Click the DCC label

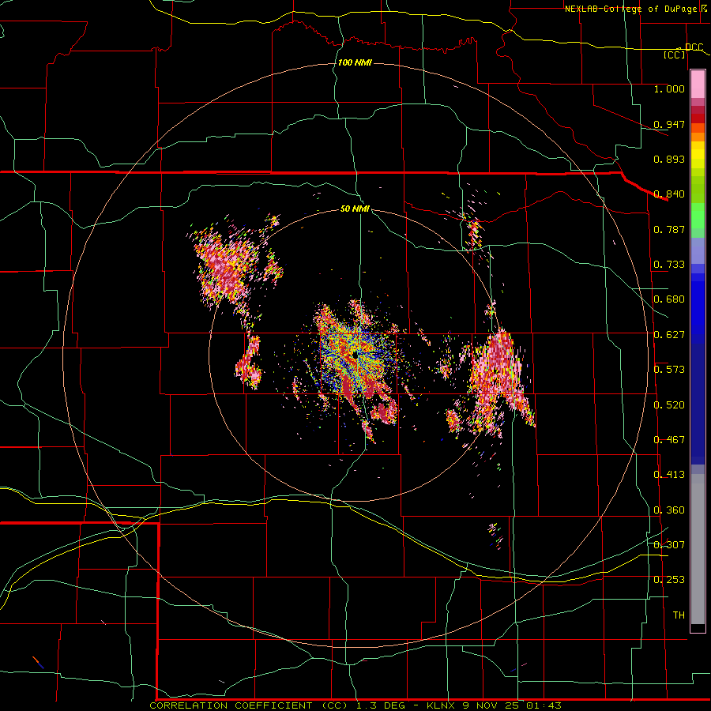[x=694, y=47]
